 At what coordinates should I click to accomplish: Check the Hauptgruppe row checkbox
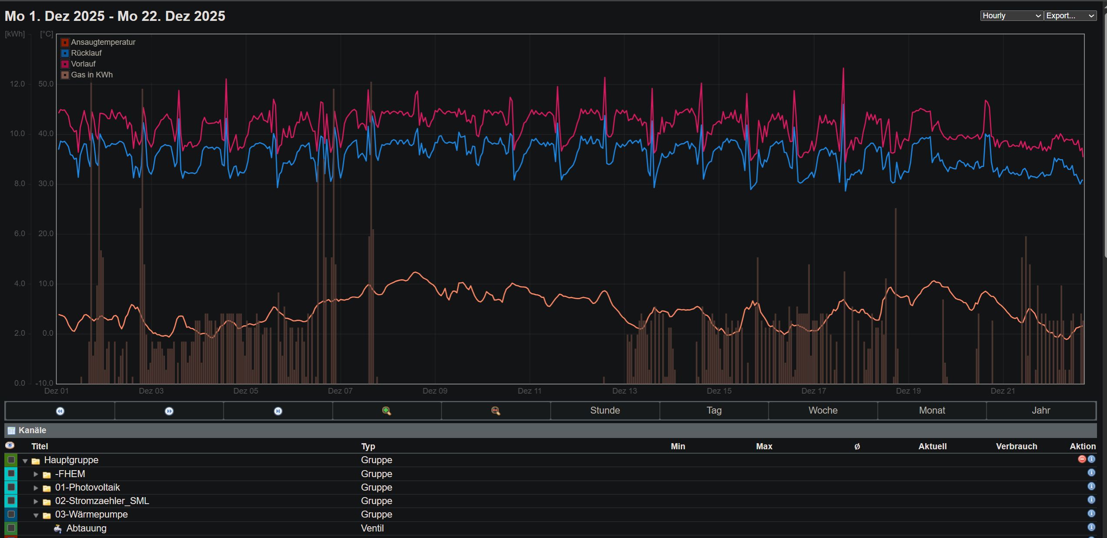pyautogui.click(x=11, y=460)
